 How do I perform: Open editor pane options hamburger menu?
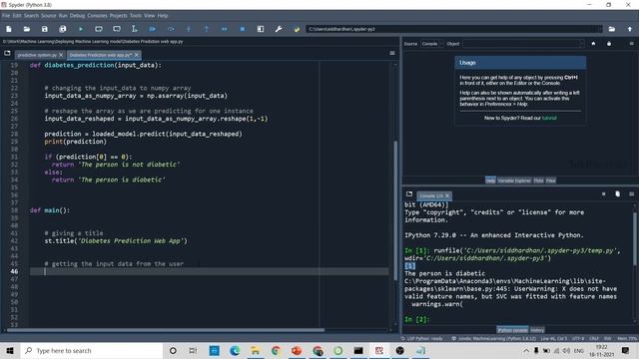click(x=392, y=53)
